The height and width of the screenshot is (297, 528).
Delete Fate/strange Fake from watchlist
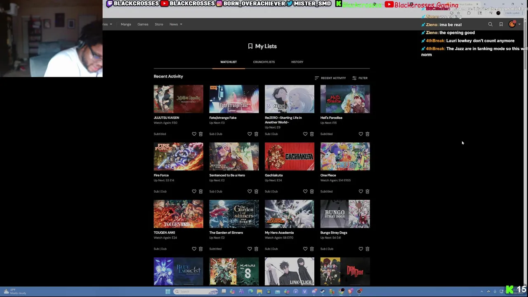(x=256, y=134)
